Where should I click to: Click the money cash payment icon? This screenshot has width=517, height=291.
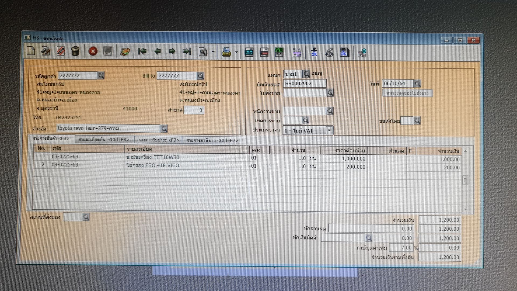click(125, 52)
